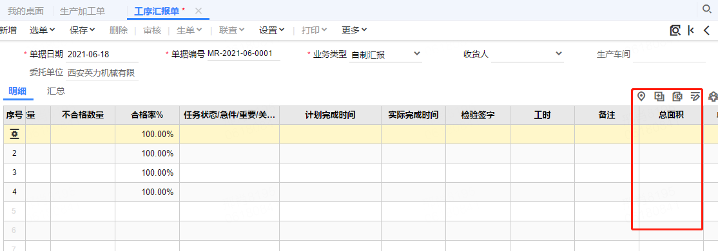Screen dimensions: 718x251
Task: Click row 3 备注 cell
Action: click(606, 173)
